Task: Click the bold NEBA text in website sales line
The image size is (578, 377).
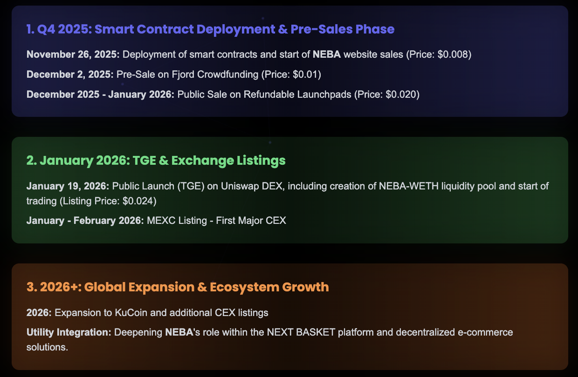Action: coord(327,54)
